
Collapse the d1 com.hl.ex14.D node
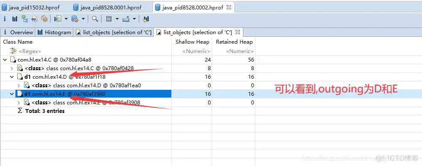tap(12, 77)
